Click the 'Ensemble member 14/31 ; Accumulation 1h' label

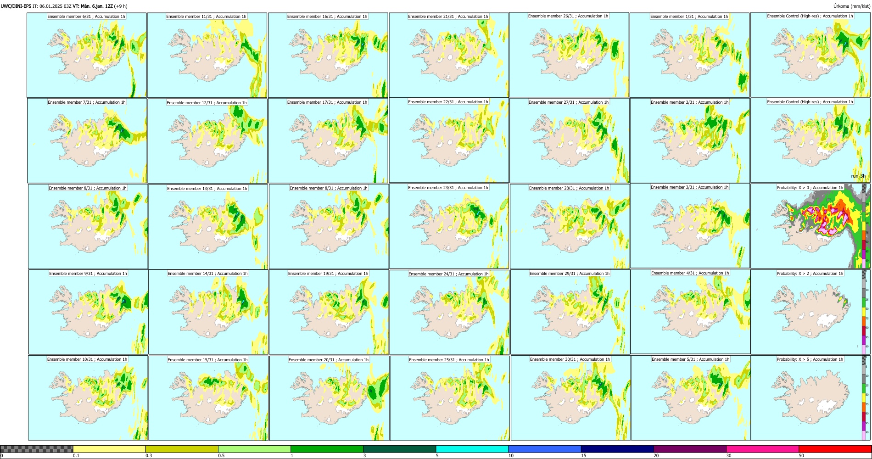[207, 274]
